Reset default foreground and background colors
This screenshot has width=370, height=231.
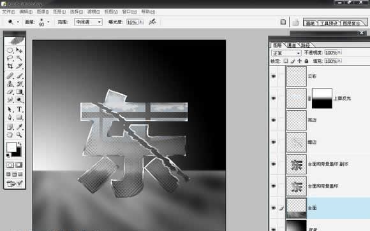(x=8, y=155)
